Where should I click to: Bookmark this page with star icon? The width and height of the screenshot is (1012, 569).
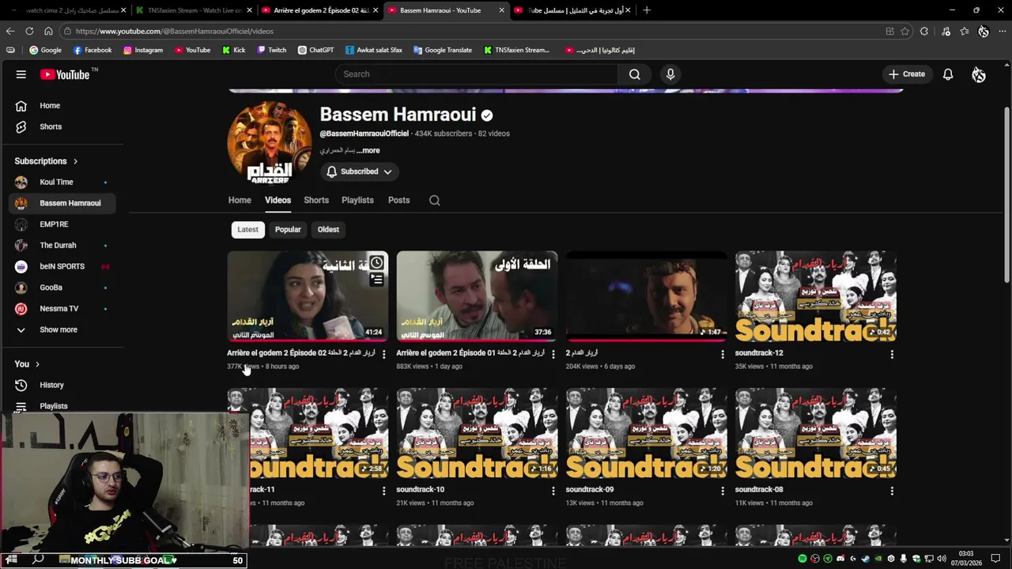905,31
